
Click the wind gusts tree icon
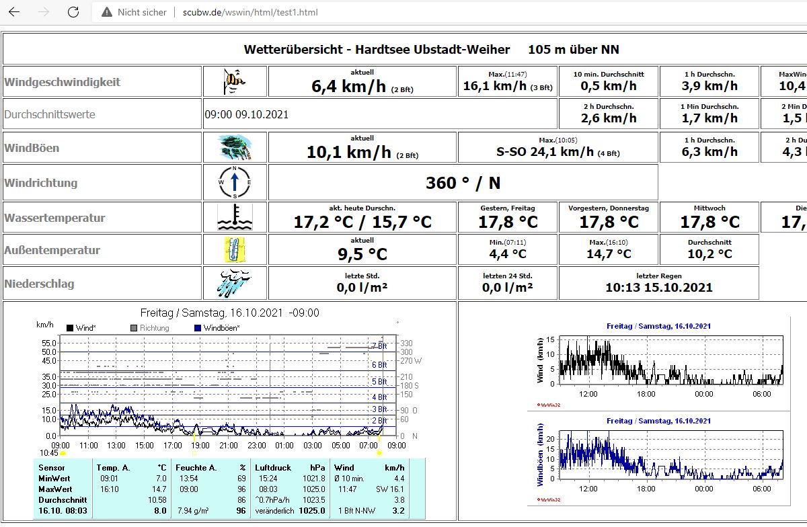tap(235, 147)
